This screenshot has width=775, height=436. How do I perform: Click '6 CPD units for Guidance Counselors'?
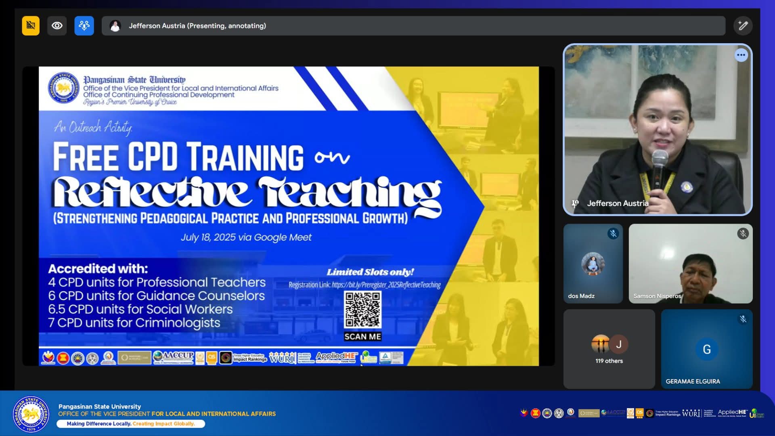(157, 296)
